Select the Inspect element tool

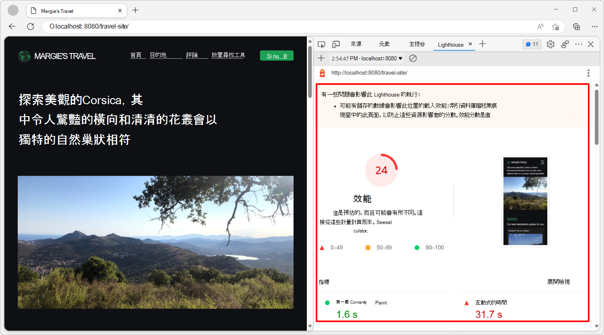tap(321, 44)
